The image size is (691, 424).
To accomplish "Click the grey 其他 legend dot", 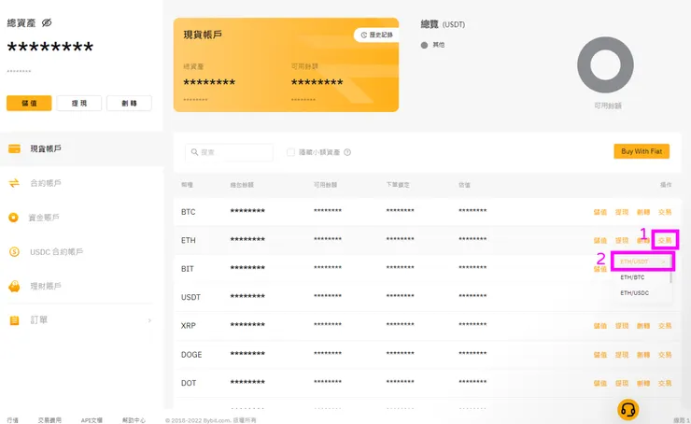I will pyautogui.click(x=424, y=45).
